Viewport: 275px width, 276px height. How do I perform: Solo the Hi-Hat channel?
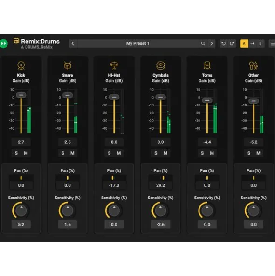[x=109, y=153]
